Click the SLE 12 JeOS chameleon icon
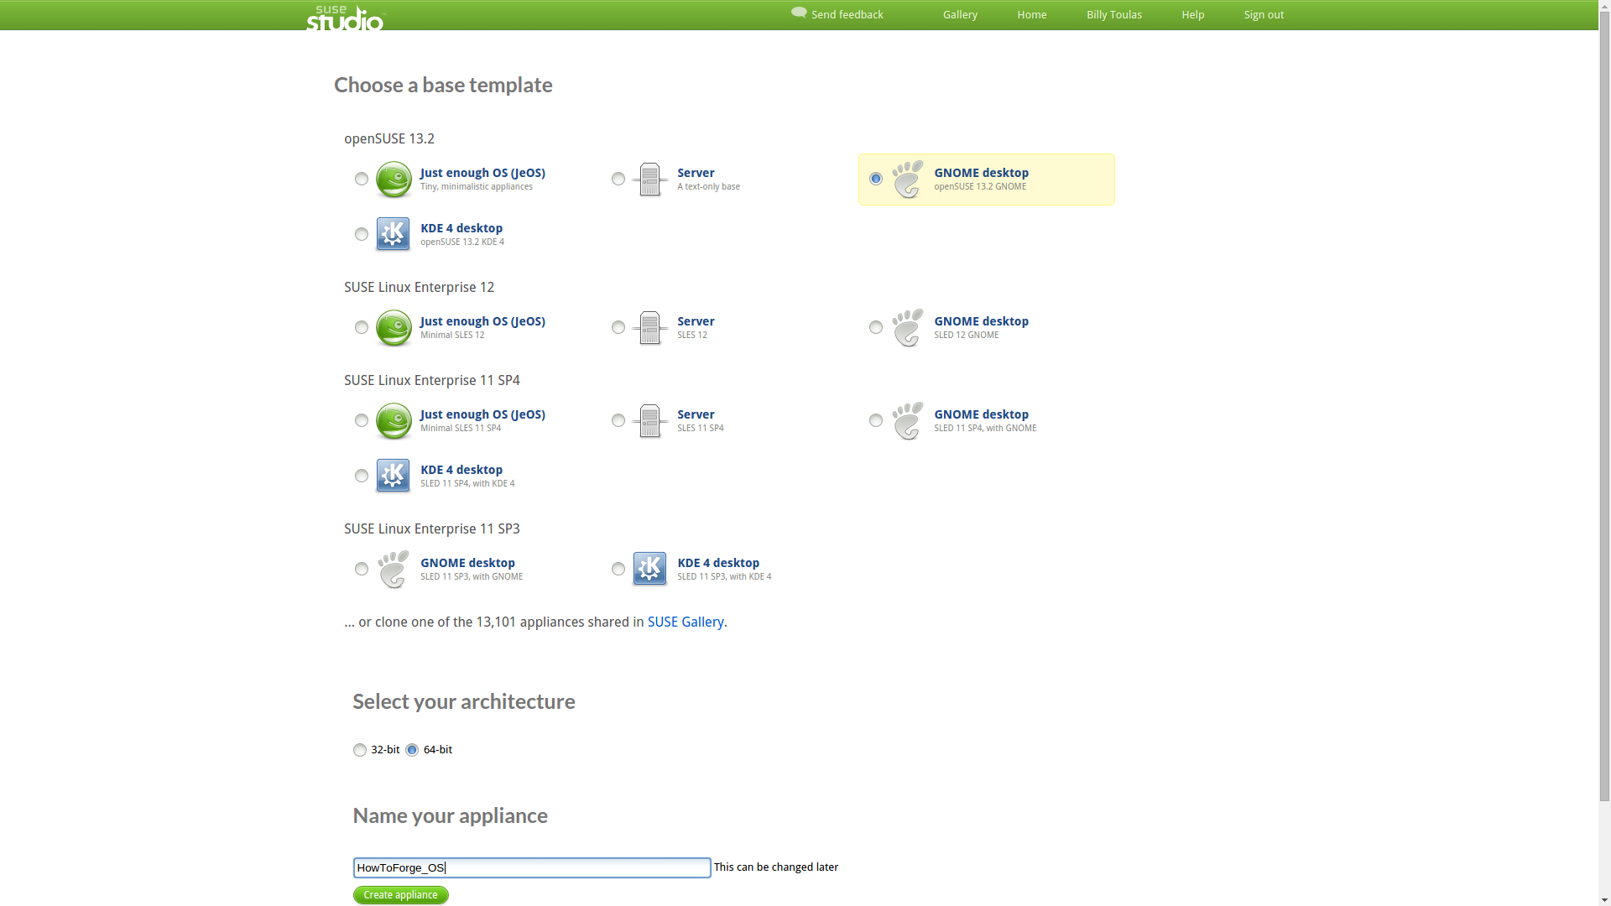 394,328
